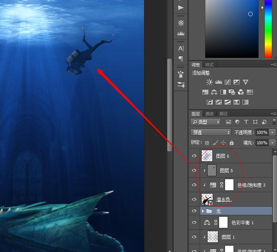Add a Gradient Map adjustment
This screenshot has width=277, height=252.
(245, 102)
